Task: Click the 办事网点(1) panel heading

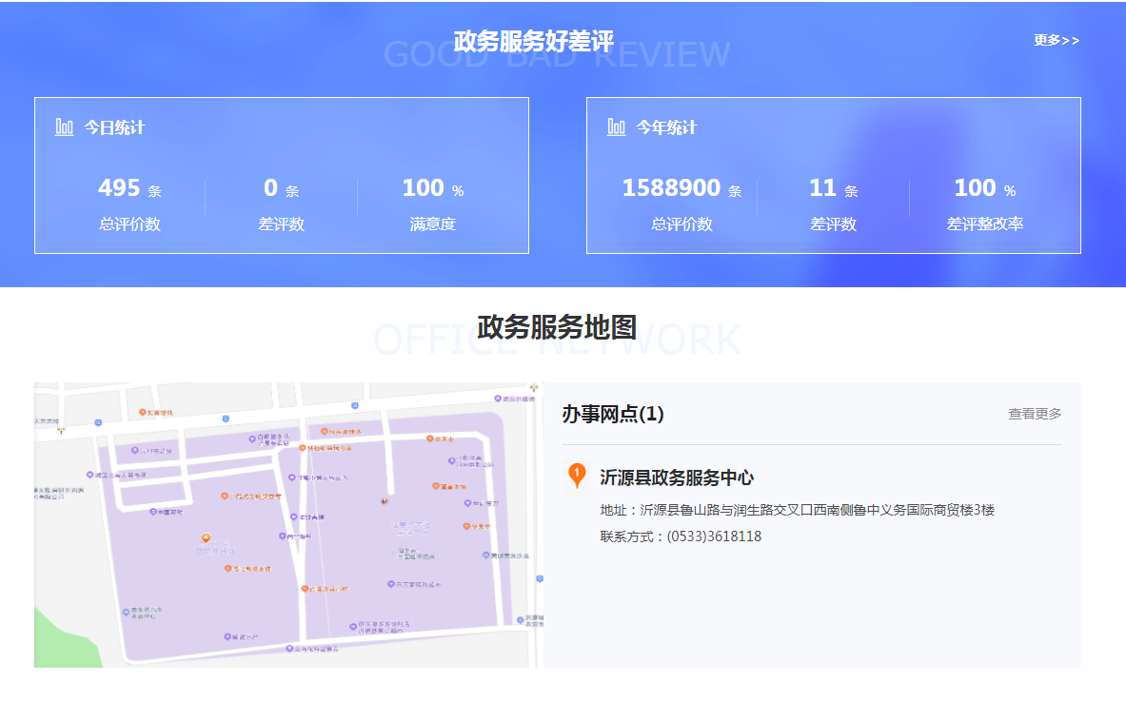Action: click(613, 414)
